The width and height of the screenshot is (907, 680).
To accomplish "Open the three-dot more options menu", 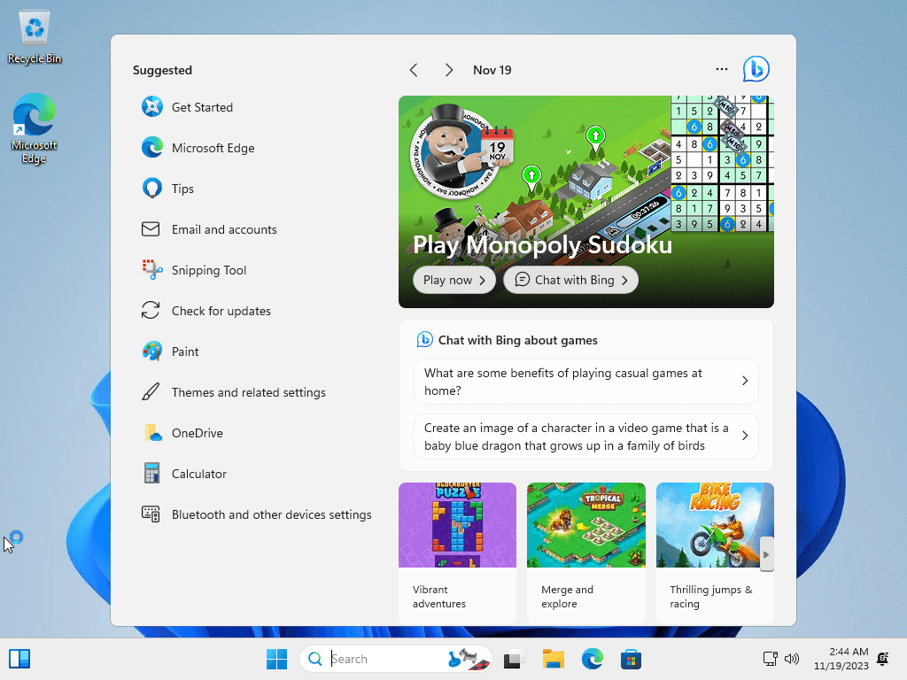I will [721, 69].
